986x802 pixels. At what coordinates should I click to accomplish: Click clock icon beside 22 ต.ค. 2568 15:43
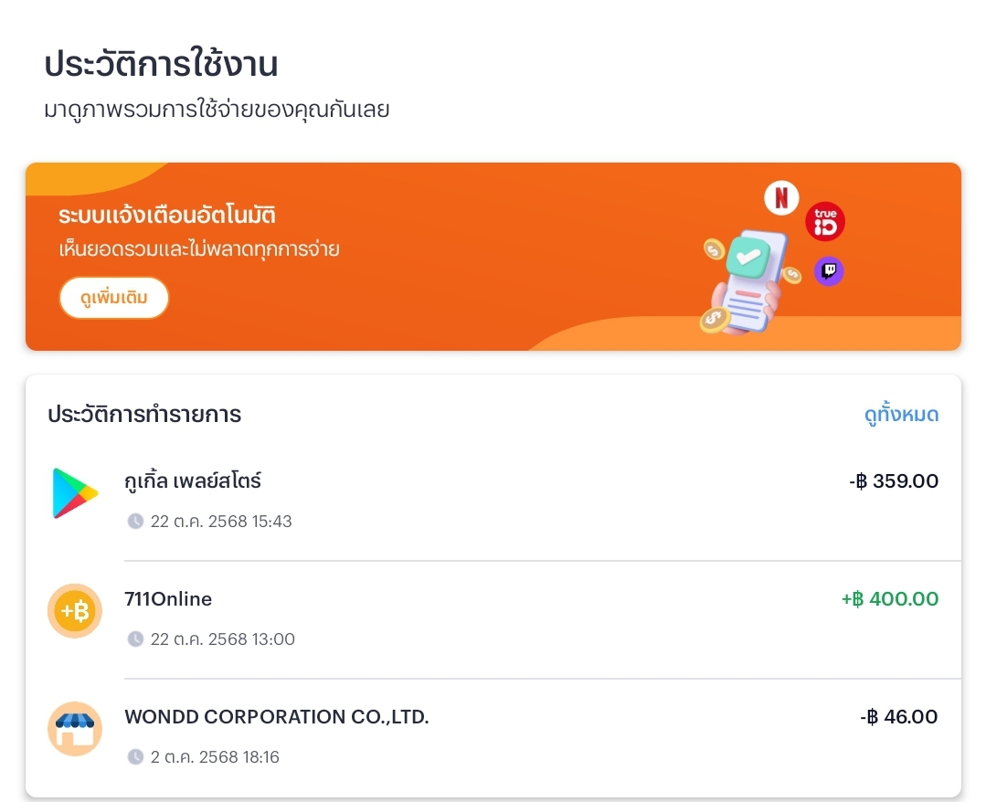point(135,522)
